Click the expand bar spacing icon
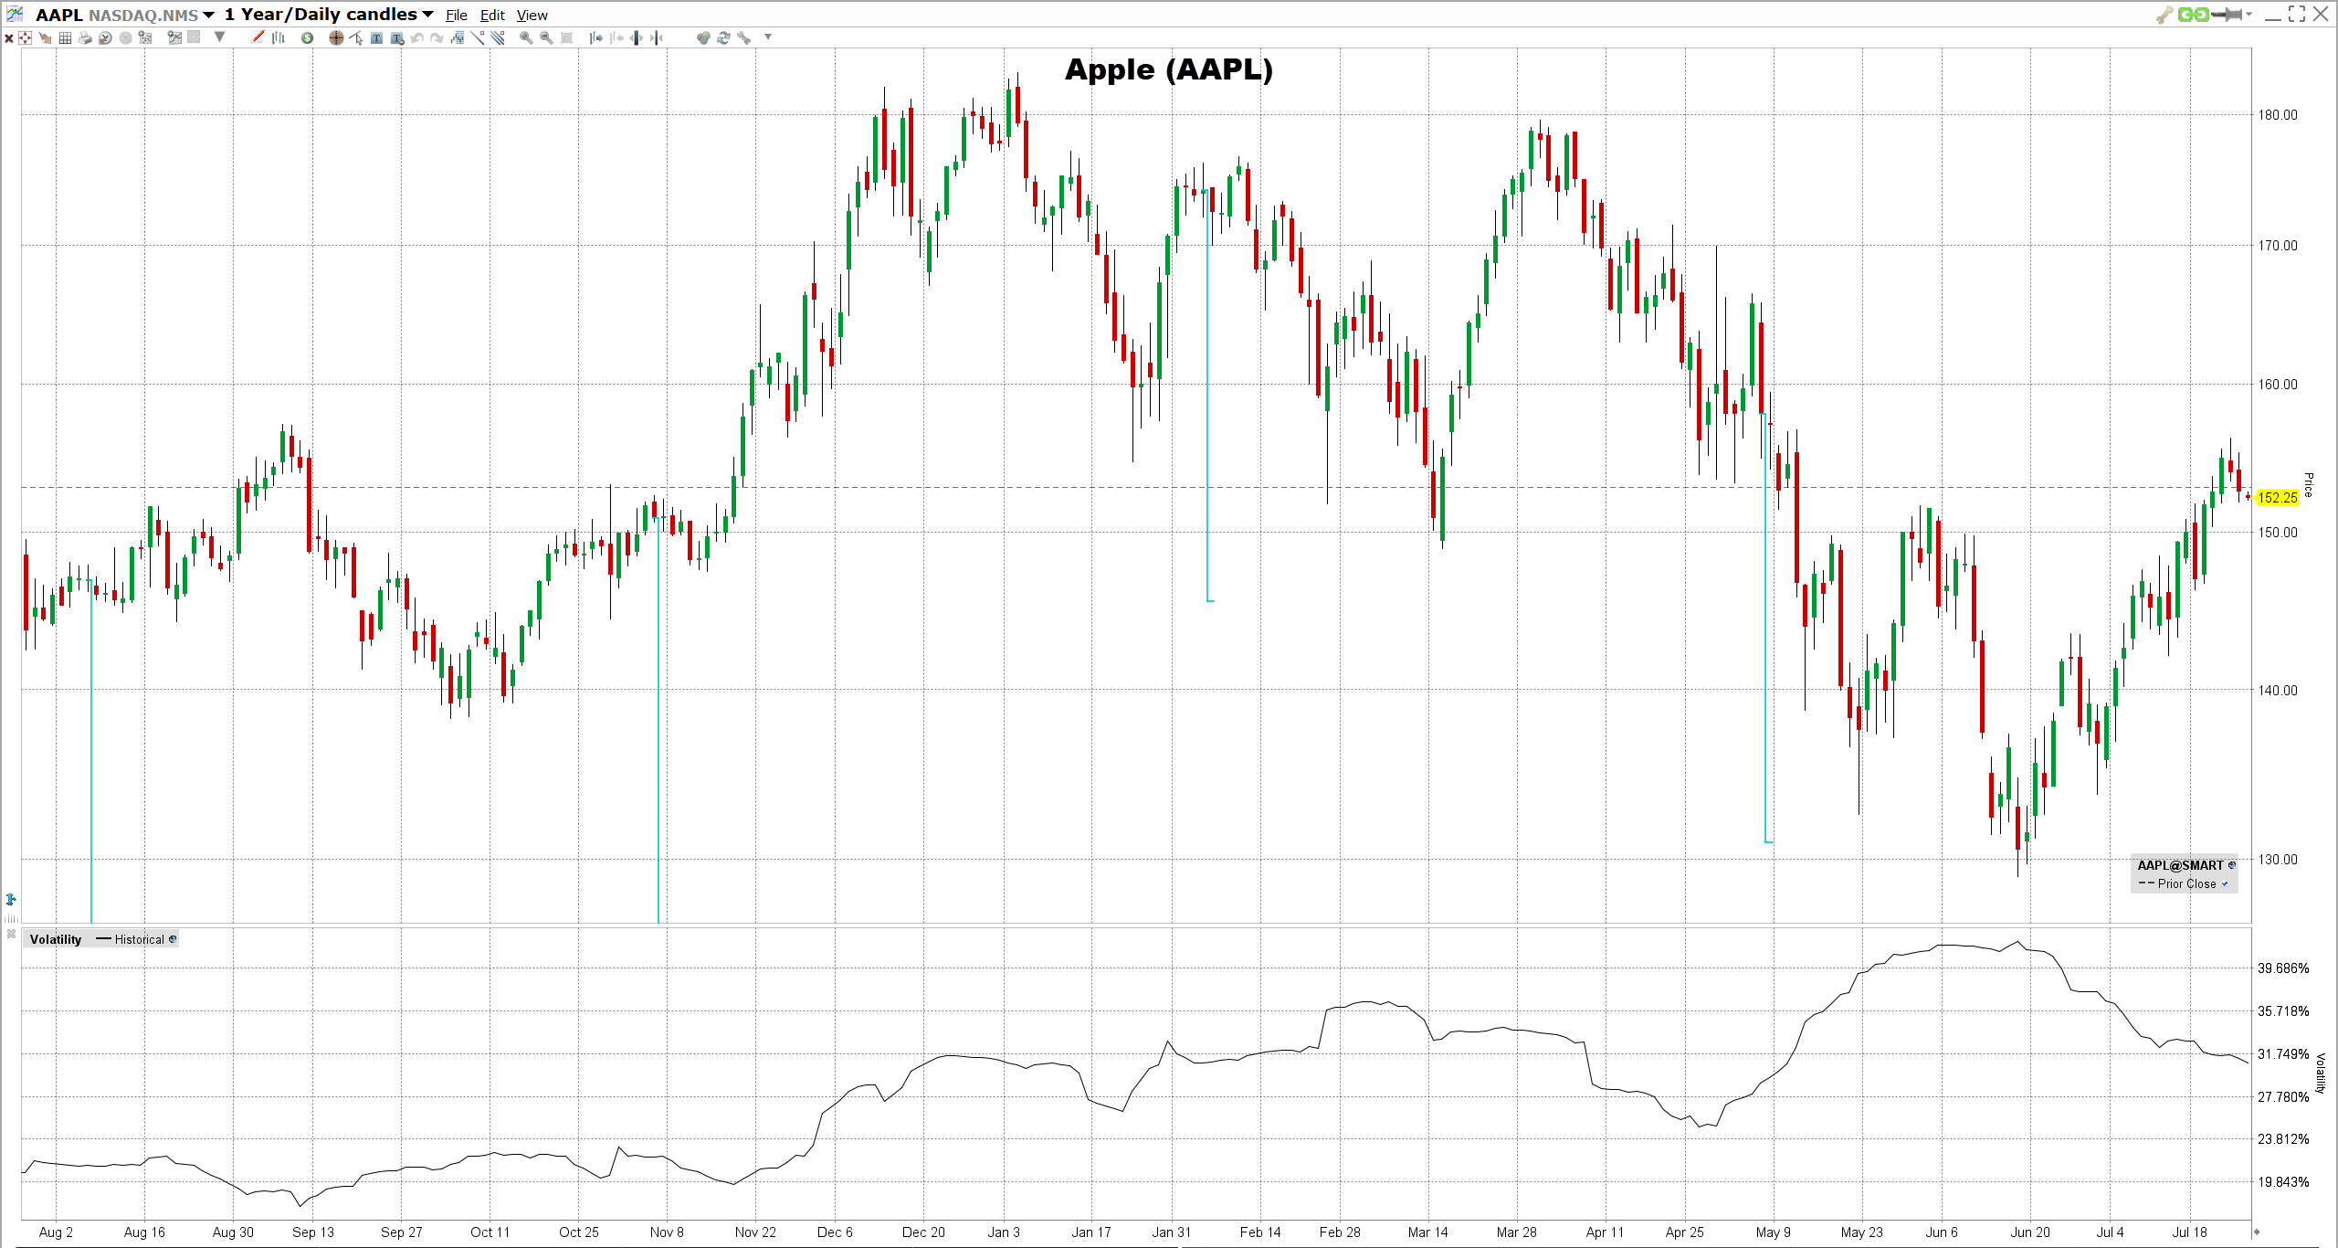The image size is (2338, 1248). pos(636,37)
